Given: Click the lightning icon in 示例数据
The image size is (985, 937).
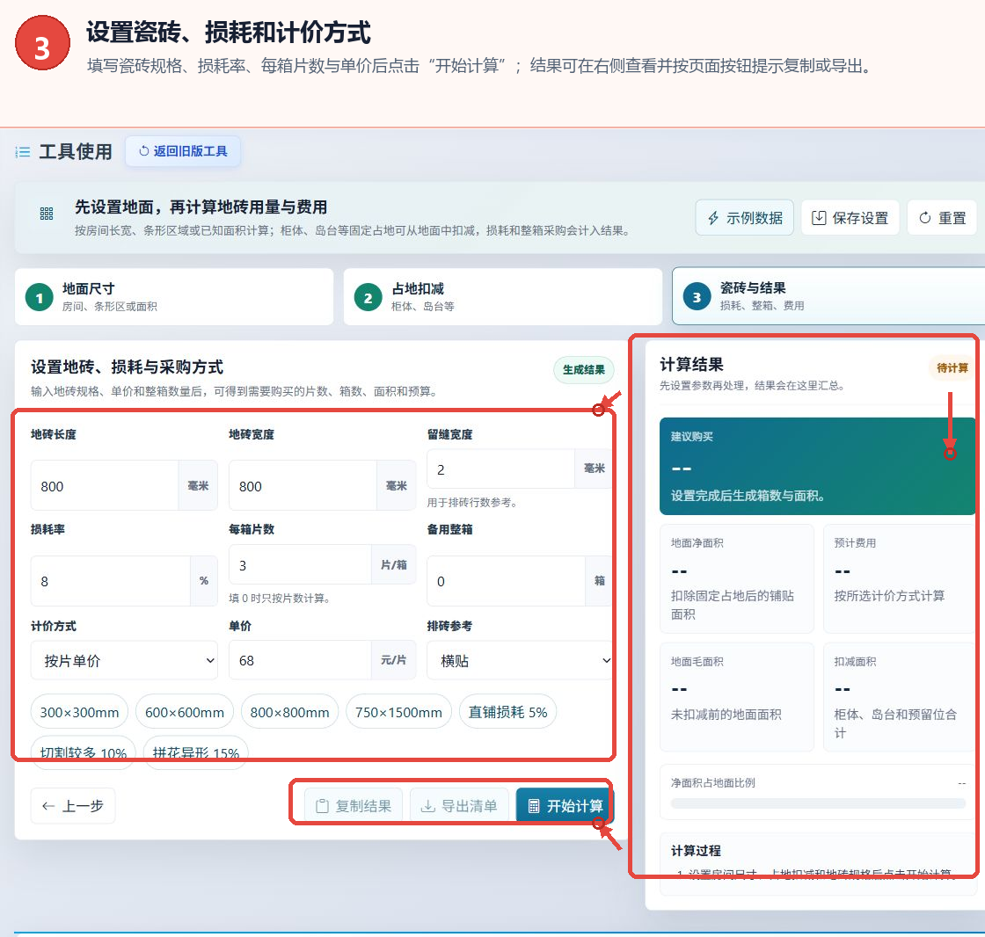Looking at the screenshot, I should coord(713,218).
